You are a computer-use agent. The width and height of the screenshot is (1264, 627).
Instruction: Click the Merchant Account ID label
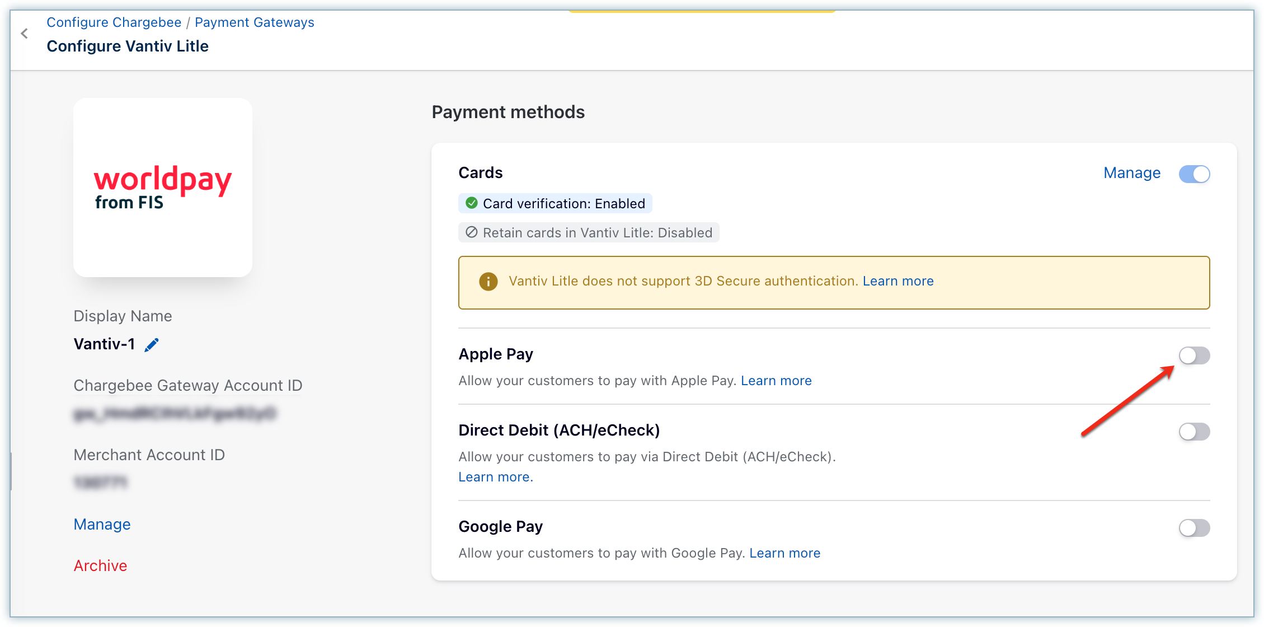pyautogui.click(x=149, y=455)
